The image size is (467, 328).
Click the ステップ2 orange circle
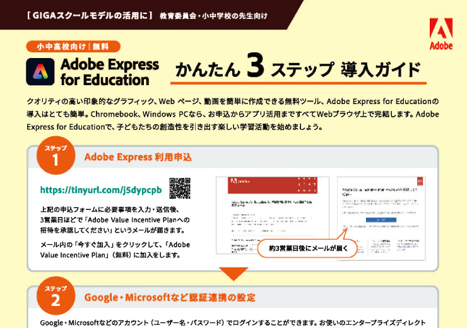[x=56, y=296]
